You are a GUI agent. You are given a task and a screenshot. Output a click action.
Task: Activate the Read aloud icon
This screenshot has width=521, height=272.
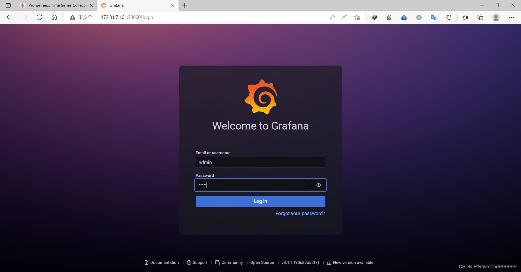[345, 17]
